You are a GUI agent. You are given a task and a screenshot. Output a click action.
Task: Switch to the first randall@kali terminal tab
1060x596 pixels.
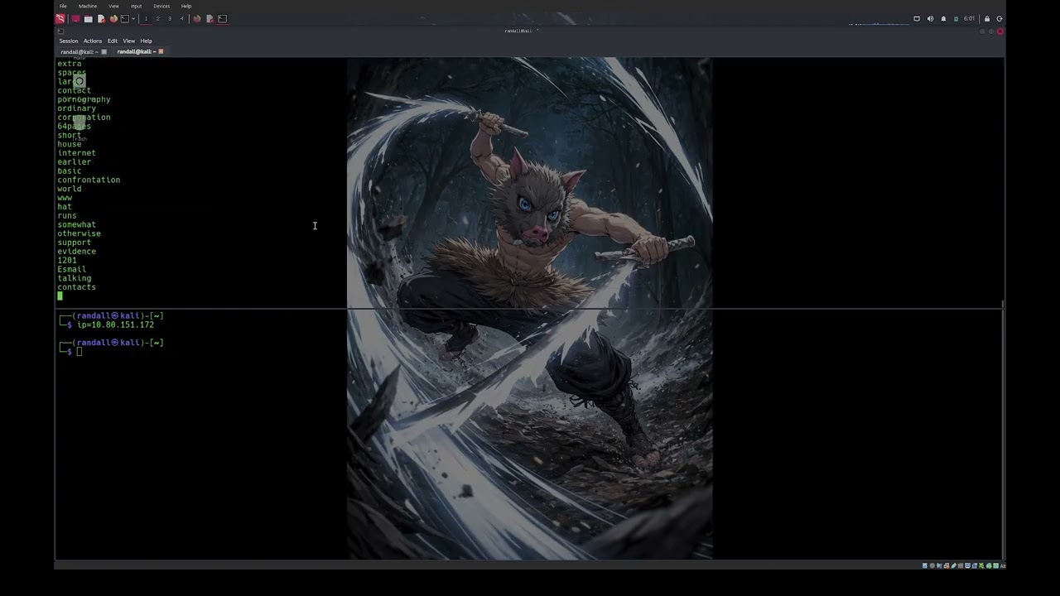pos(79,51)
